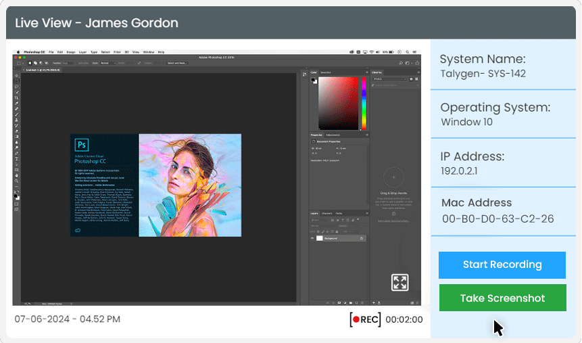Select the Lasso tool

(x=17, y=87)
